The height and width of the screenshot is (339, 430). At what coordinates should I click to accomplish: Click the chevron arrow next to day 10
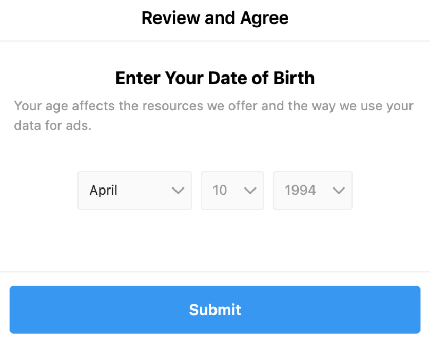click(x=250, y=191)
